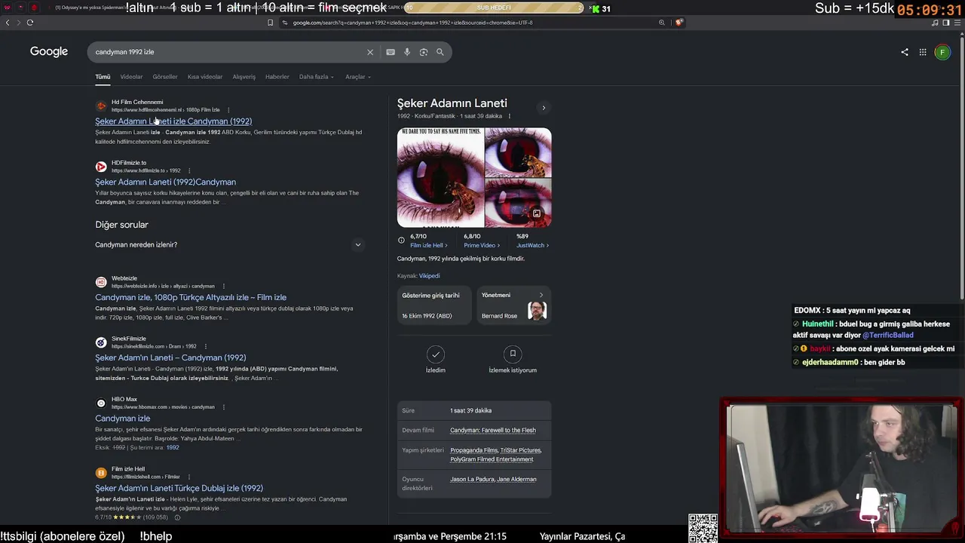Open the rating info icon under Film izle Hell result

click(177, 517)
